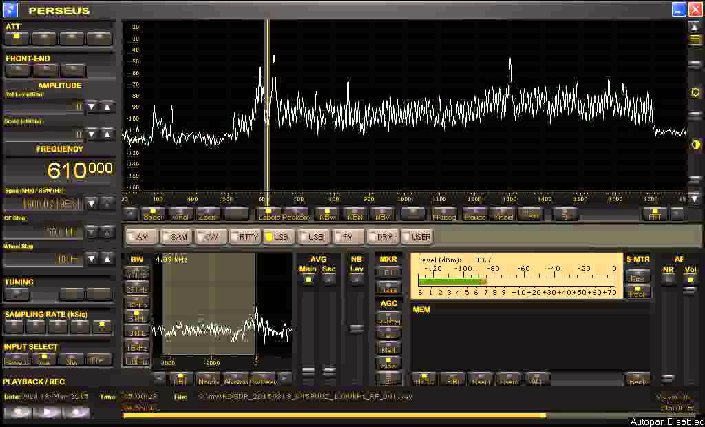Open the EiBi memory database tab
The width and height of the screenshot is (705, 427).
click(x=452, y=379)
